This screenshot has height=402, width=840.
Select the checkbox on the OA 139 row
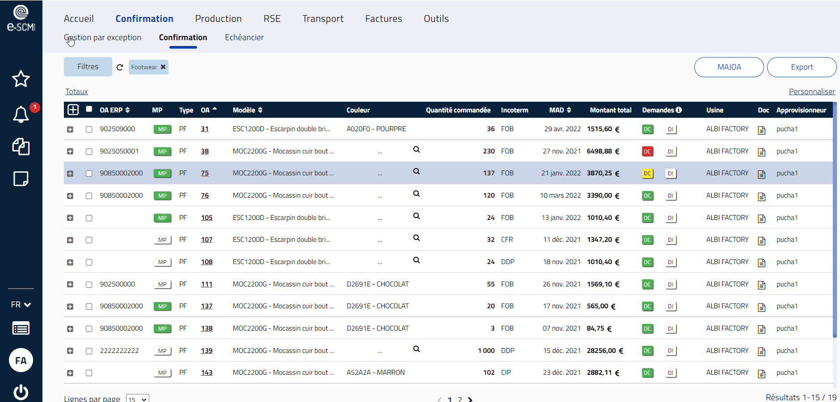point(89,351)
